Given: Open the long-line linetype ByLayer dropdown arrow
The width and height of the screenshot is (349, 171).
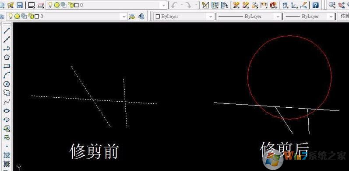Looking at the screenshot, I should [x=278, y=17].
